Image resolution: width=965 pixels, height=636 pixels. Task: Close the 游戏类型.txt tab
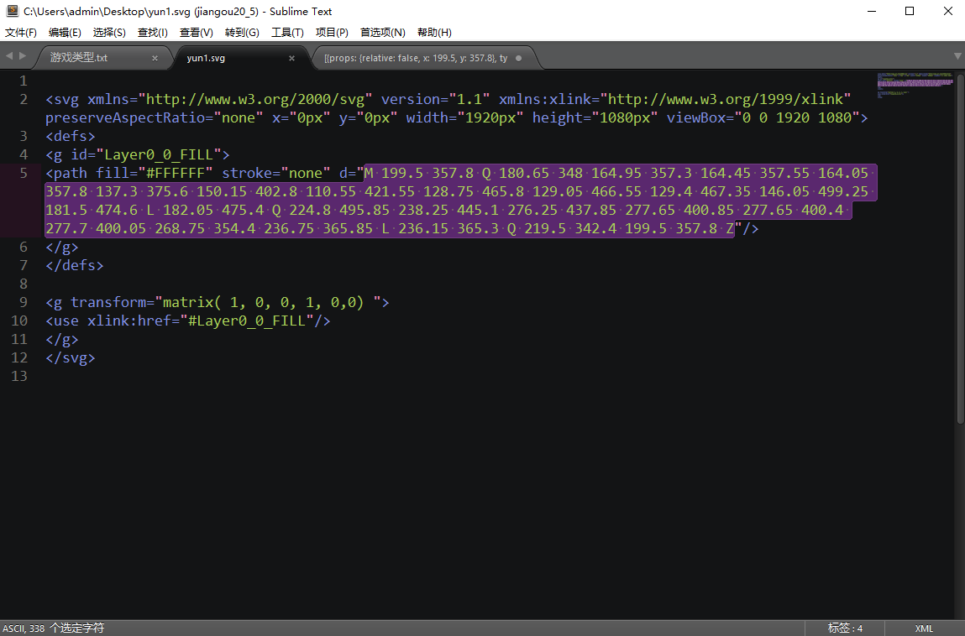click(x=155, y=58)
